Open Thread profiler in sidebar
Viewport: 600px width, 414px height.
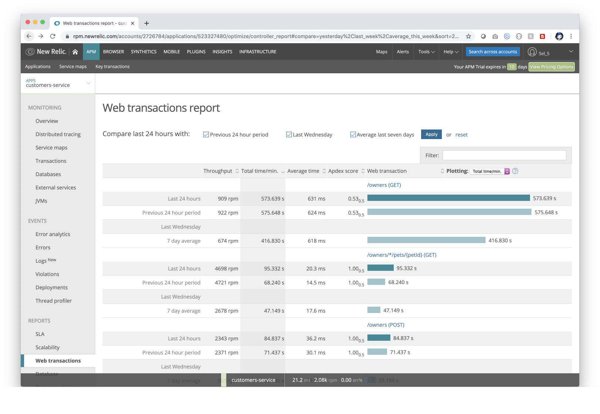point(54,301)
